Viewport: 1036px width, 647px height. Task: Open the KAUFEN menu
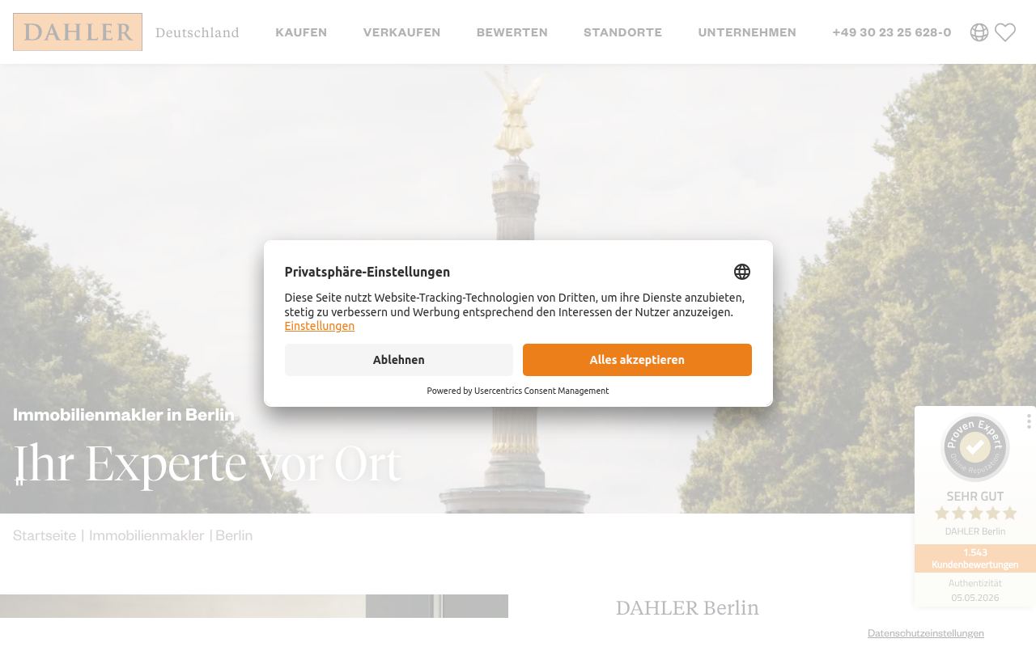click(x=301, y=32)
